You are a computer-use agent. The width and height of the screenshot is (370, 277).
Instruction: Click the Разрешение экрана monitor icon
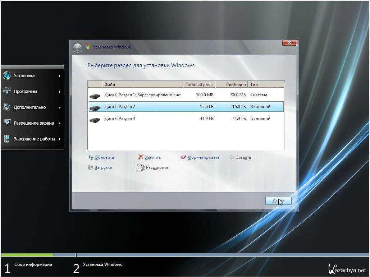coord(6,123)
